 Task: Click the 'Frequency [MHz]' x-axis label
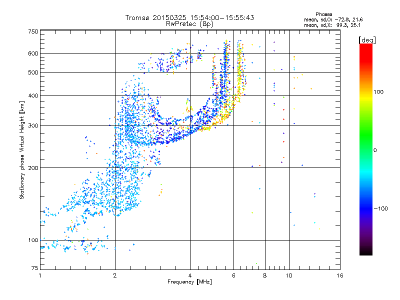tap(189, 282)
